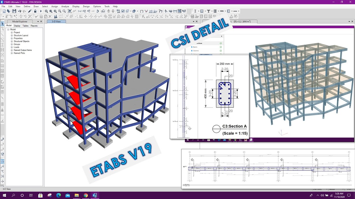This screenshot has height=199, width=355.
Task: Open Windows taskbar search
Action: pos(13,195)
